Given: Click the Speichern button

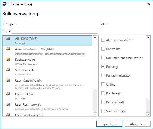Looking at the screenshot, I should pyautogui.click(x=109, y=124).
